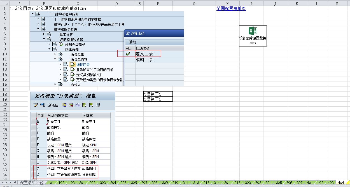Select row header 1
Viewport: 350px width, 187px height.
coord(5,8)
